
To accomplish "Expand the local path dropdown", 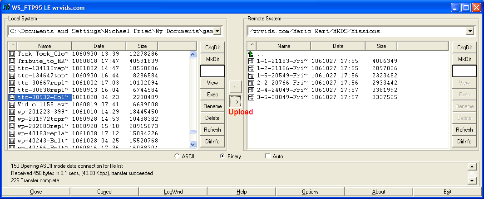I will pos(217,31).
